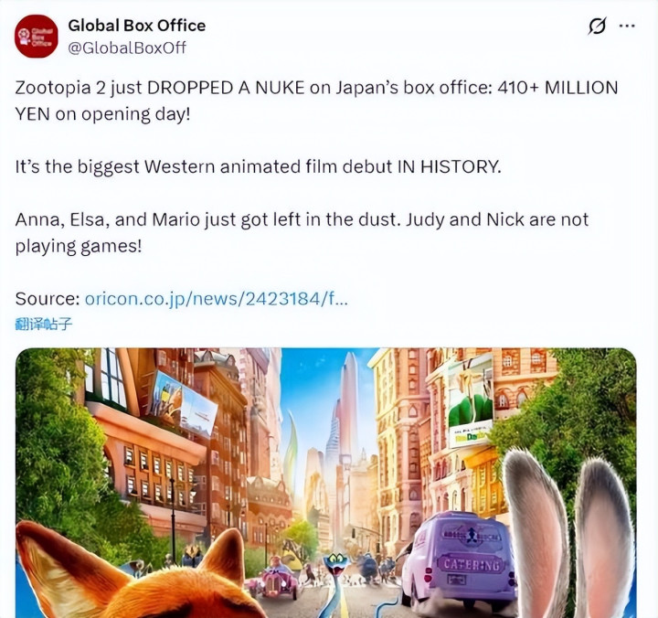Click the gray bunny ears in poster
Viewport: 658px width, 618px height.
568,533
